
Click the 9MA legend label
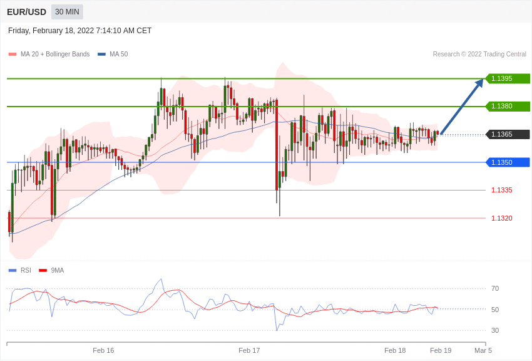pos(58,270)
